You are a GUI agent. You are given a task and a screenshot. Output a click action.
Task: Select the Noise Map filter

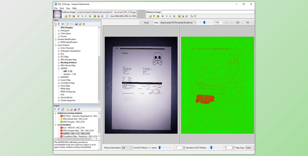pyautogui.click(x=65, y=86)
